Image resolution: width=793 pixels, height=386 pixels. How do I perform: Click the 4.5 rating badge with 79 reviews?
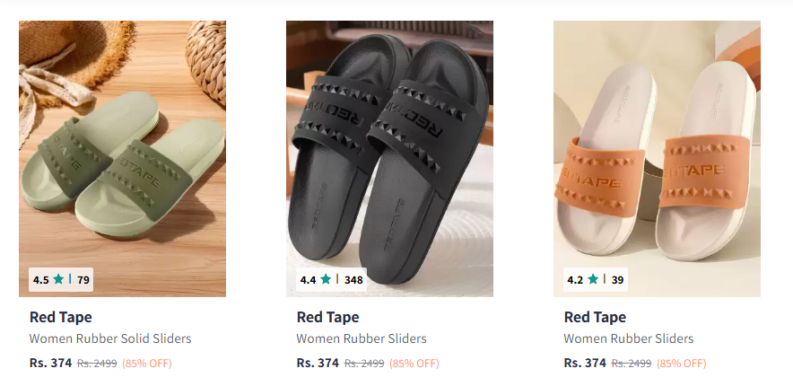pyautogui.click(x=61, y=279)
